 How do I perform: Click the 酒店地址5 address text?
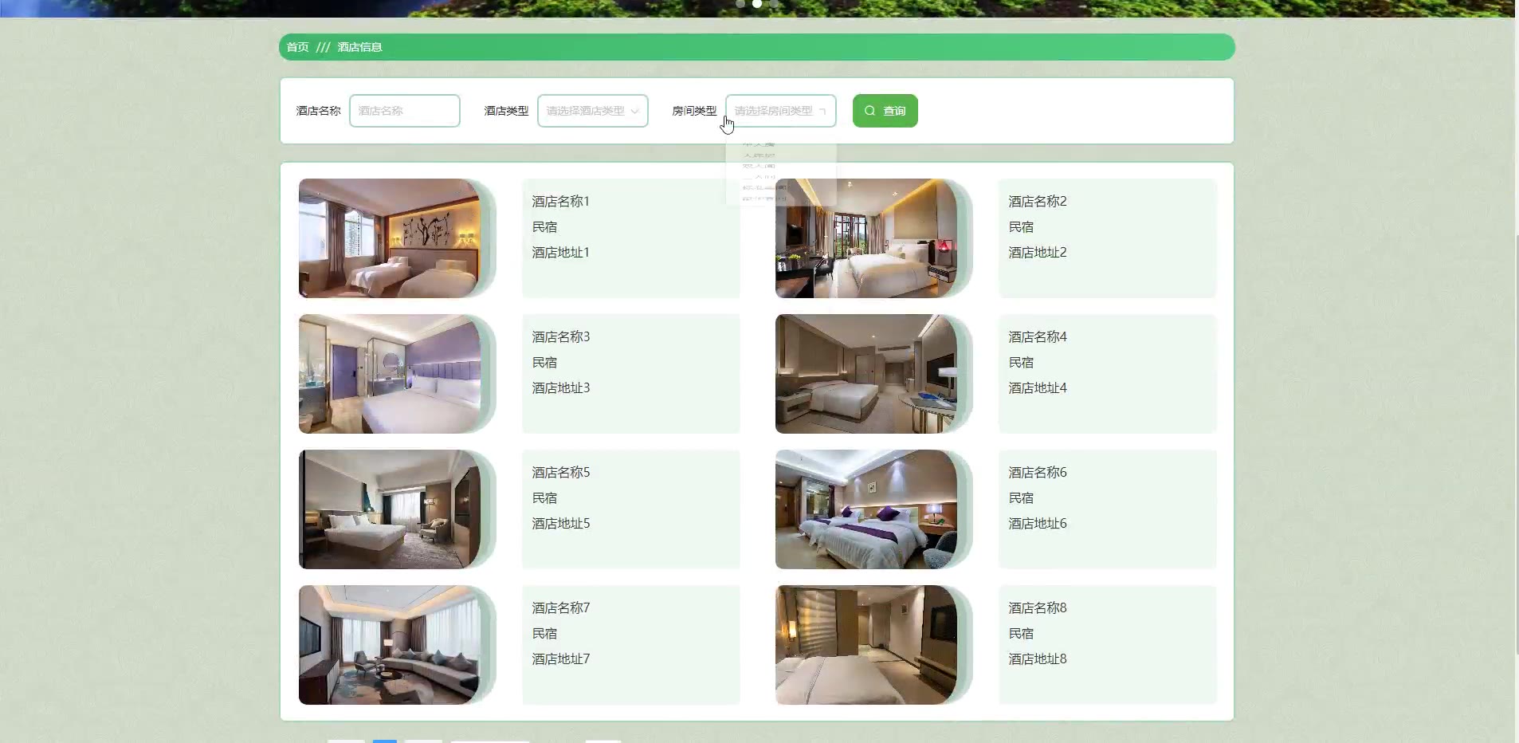point(561,524)
